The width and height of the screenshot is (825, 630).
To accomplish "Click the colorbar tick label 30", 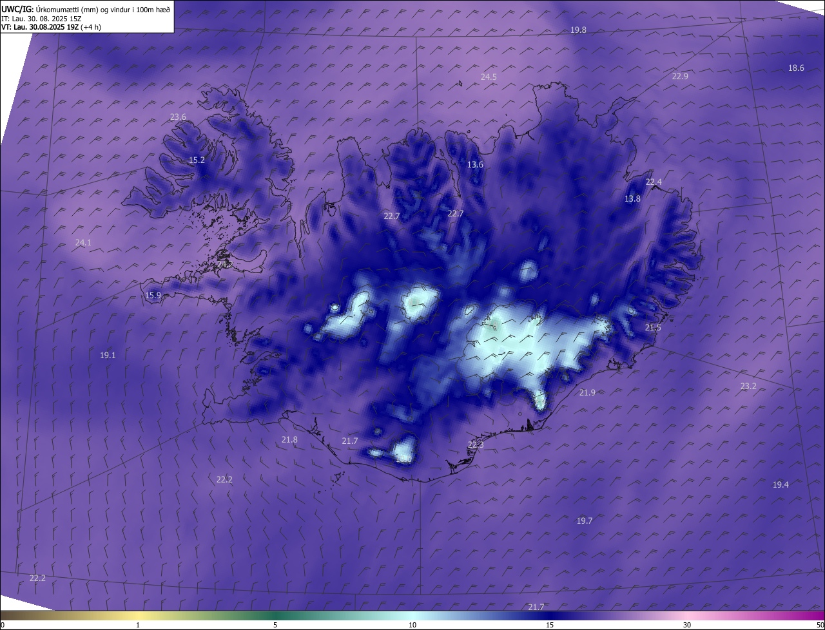I will (x=687, y=625).
